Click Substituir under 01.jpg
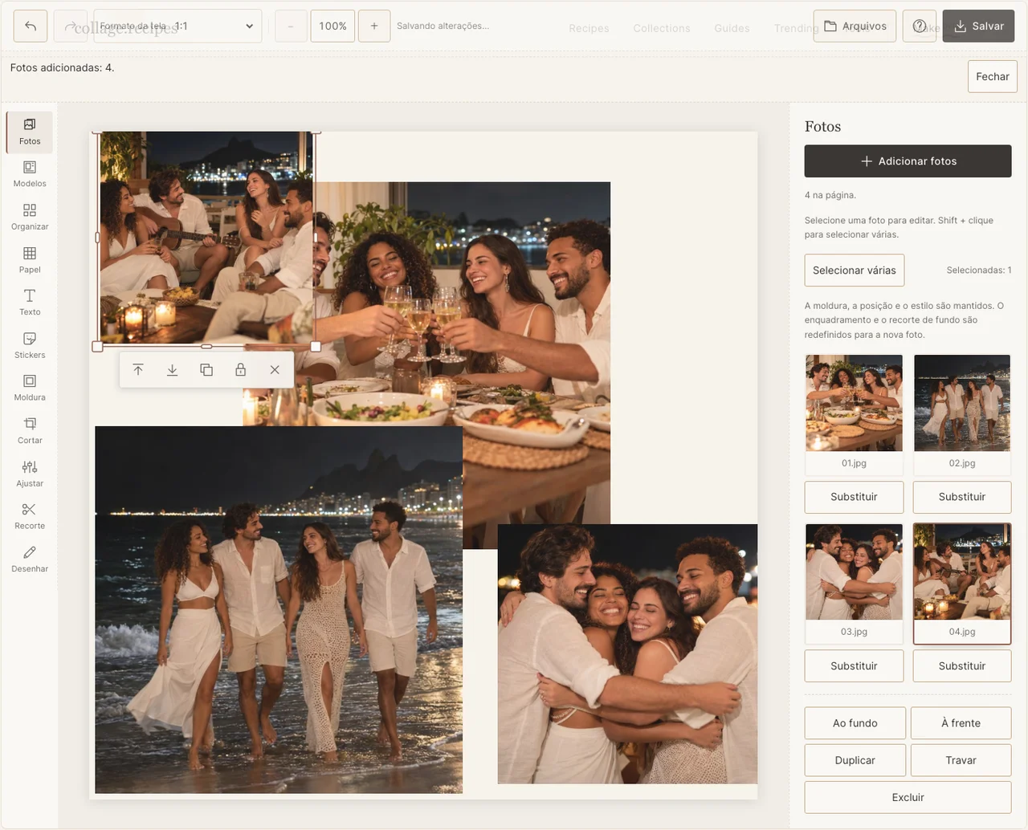This screenshot has width=1028, height=830. [854, 497]
